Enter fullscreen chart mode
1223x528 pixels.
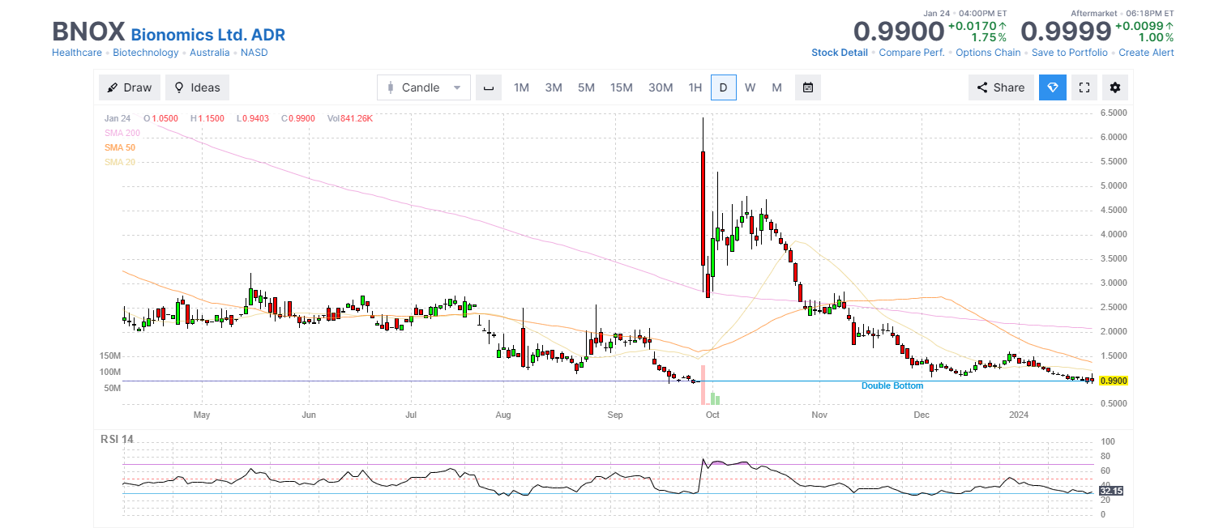1084,87
